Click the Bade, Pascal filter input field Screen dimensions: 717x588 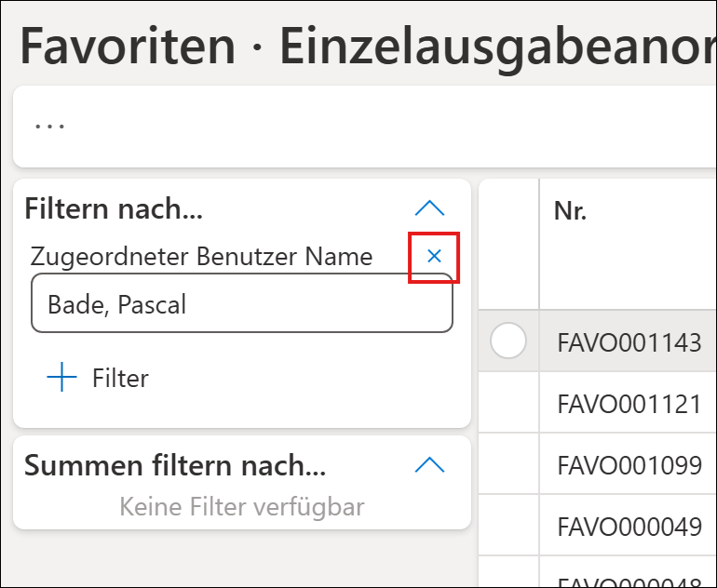point(241,304)
